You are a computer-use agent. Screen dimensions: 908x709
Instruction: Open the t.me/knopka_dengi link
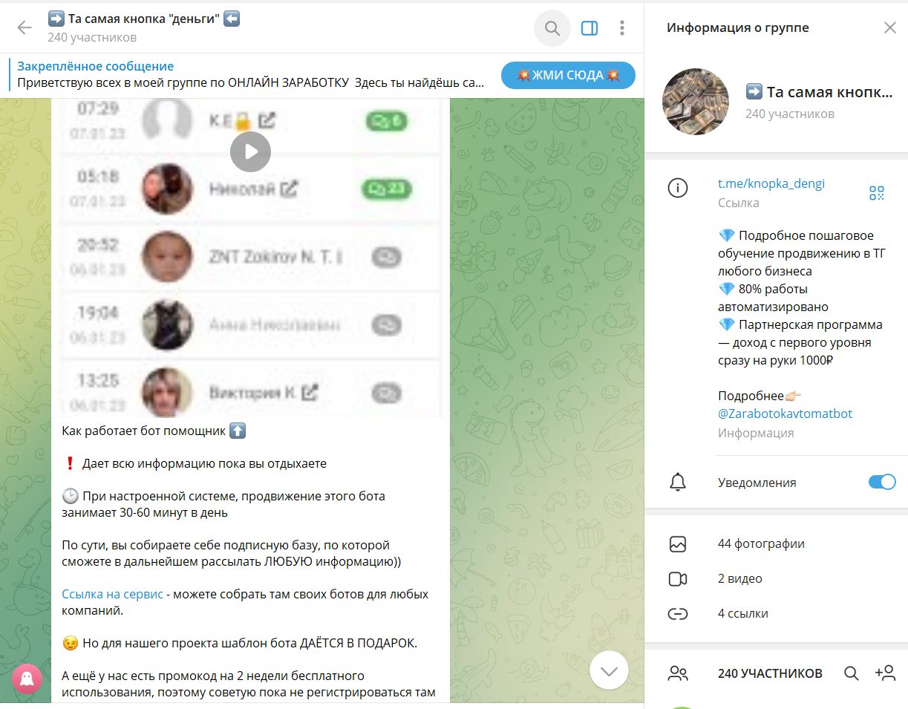point(771,183)
